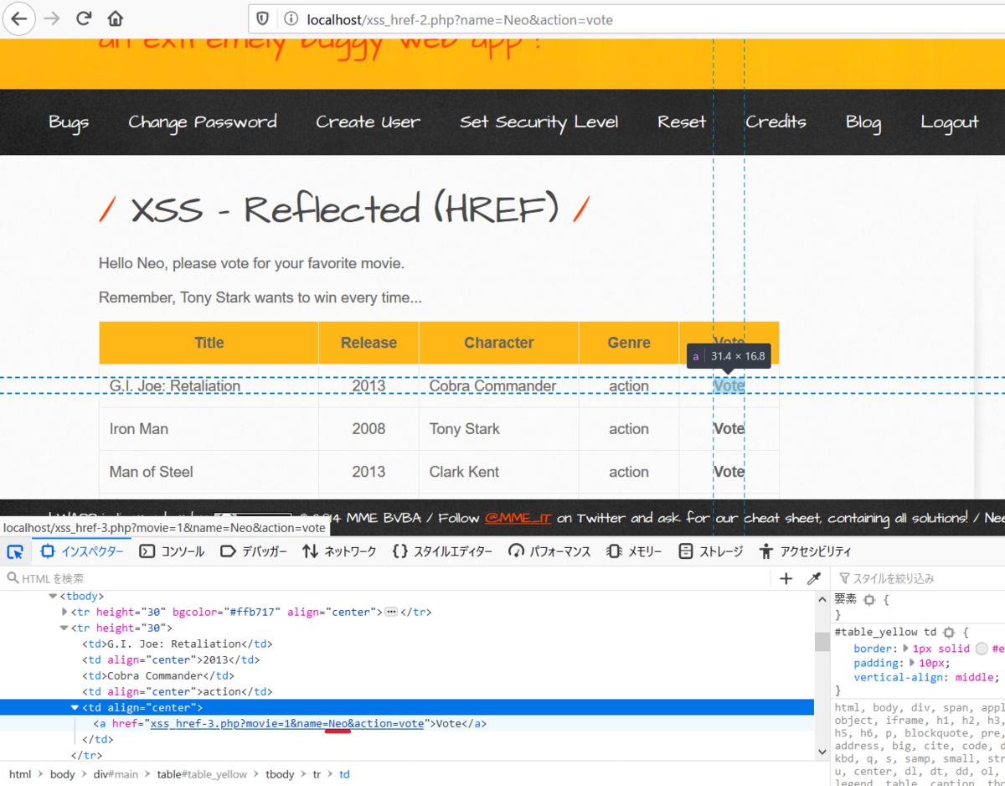Collapse the selected td align="center" node

[75, 707]
